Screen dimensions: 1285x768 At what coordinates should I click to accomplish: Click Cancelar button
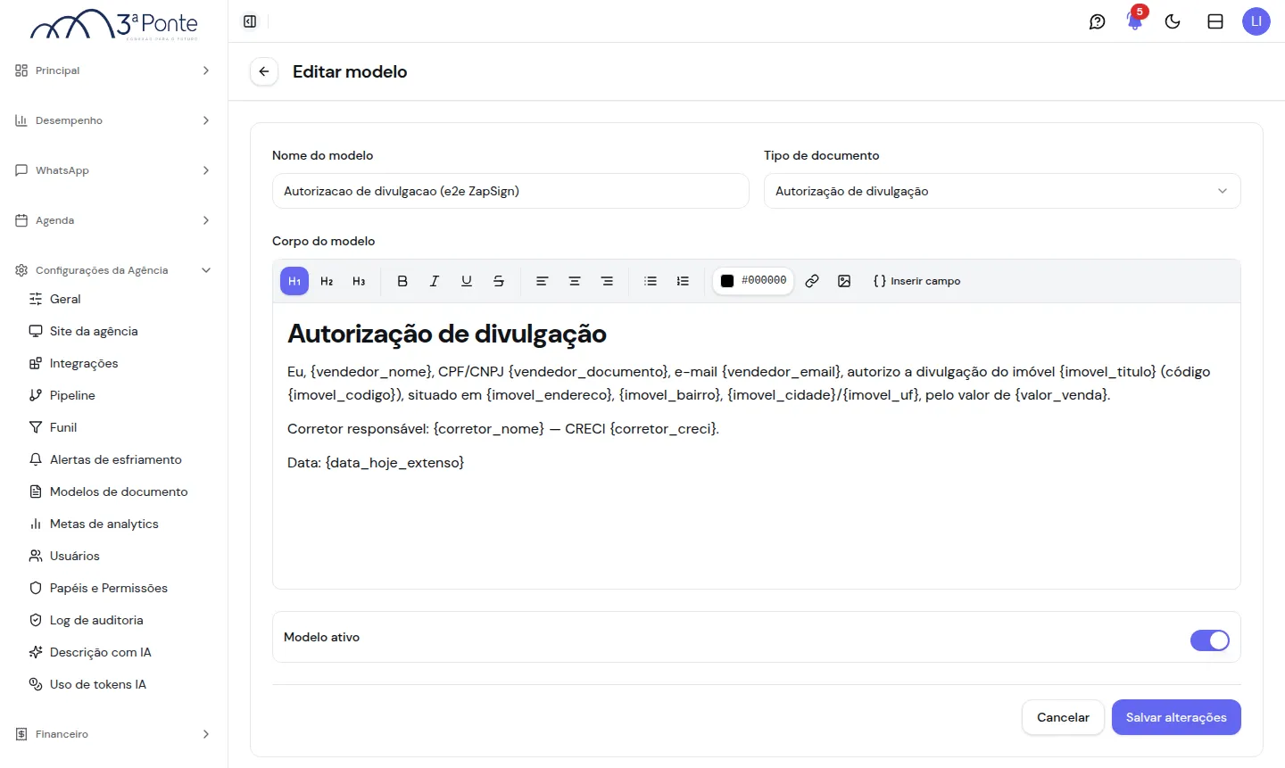[1063, 717]
